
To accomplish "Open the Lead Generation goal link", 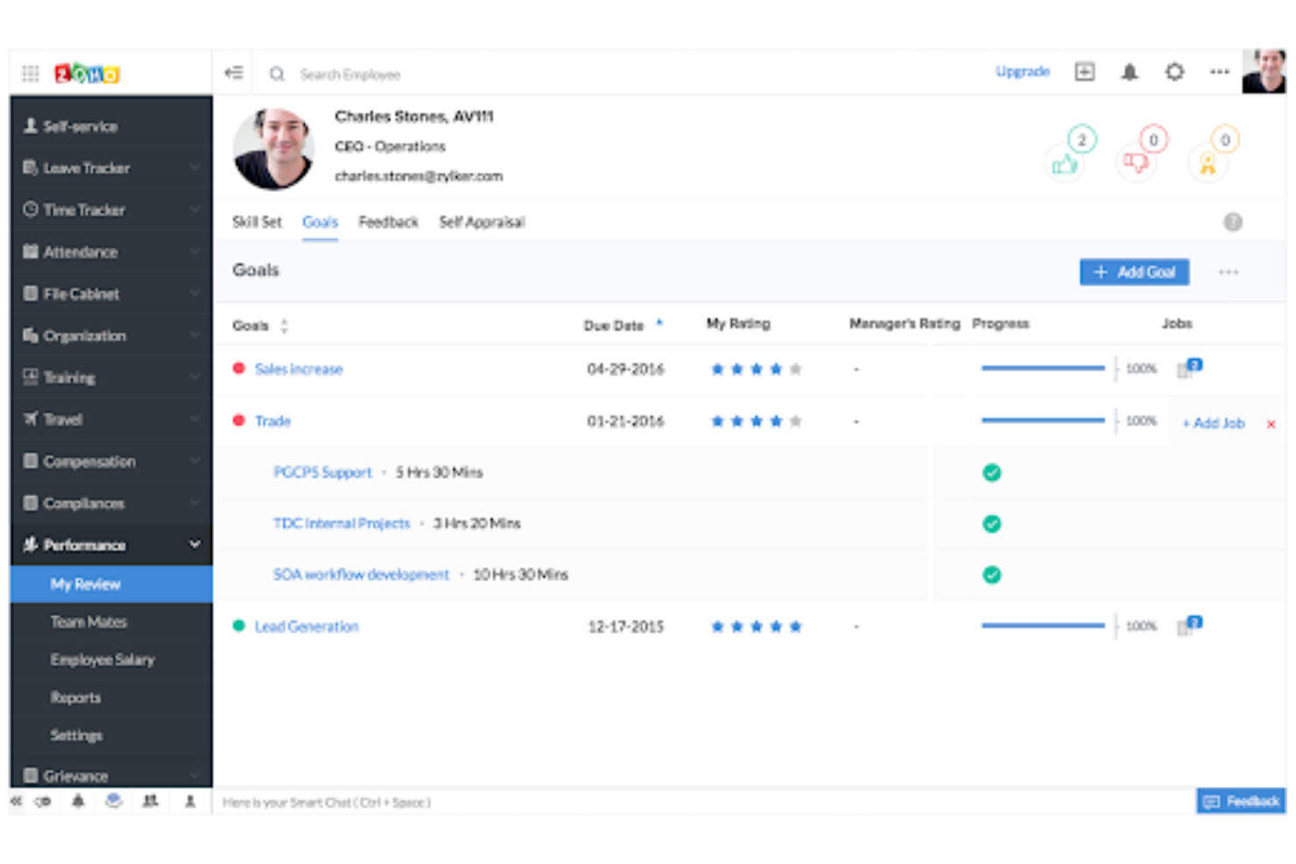I will click(x=306, y=626).
